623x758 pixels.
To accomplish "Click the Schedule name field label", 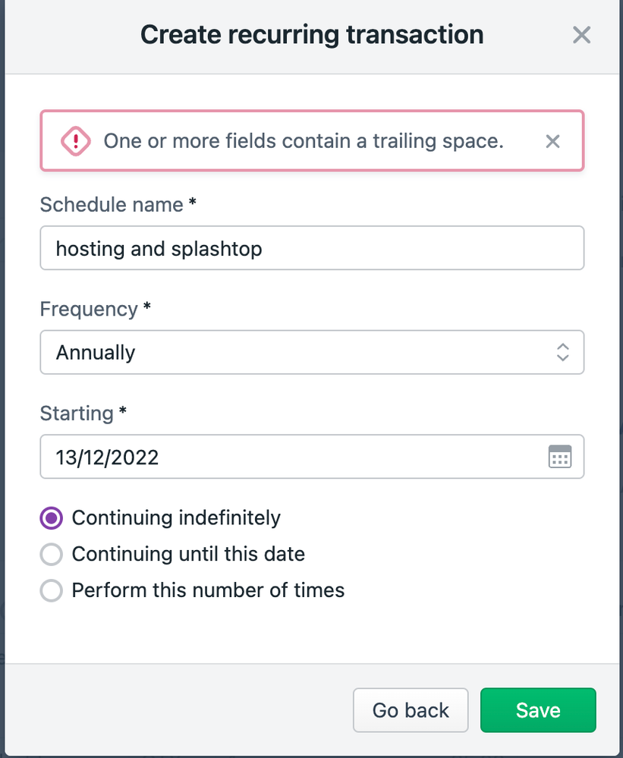I will (112, 205).
